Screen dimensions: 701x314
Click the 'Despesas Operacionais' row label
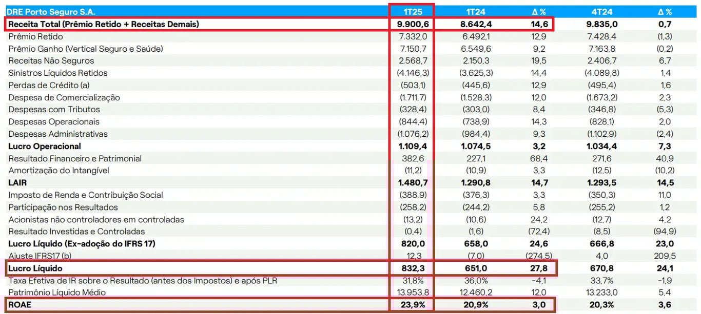click(54, 121)
